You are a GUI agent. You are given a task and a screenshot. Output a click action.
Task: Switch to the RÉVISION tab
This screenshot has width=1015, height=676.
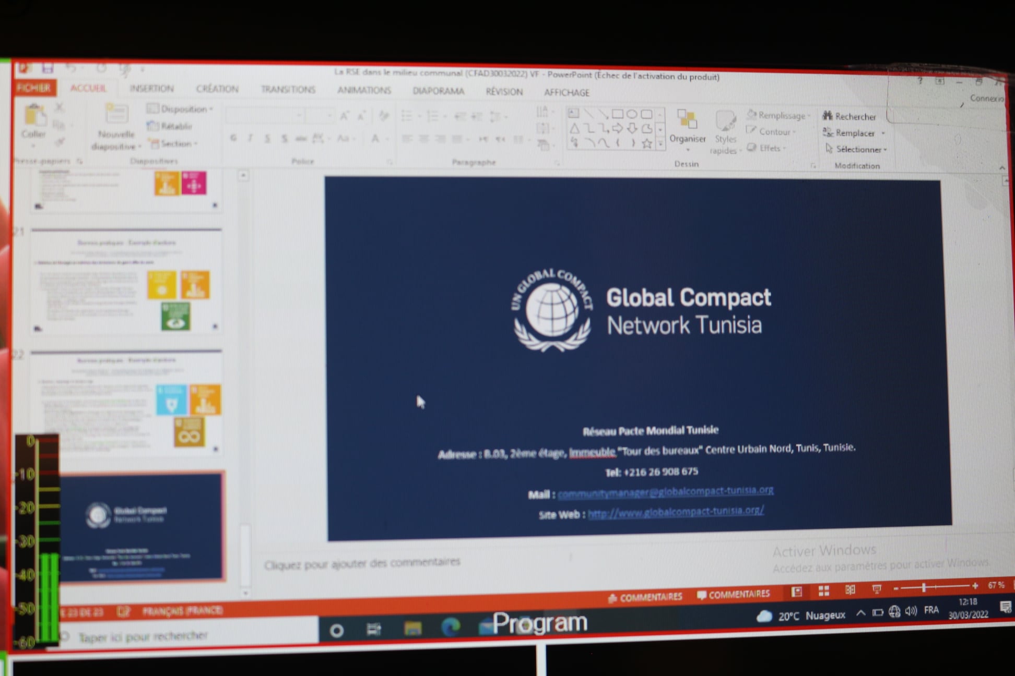(504, 92)
